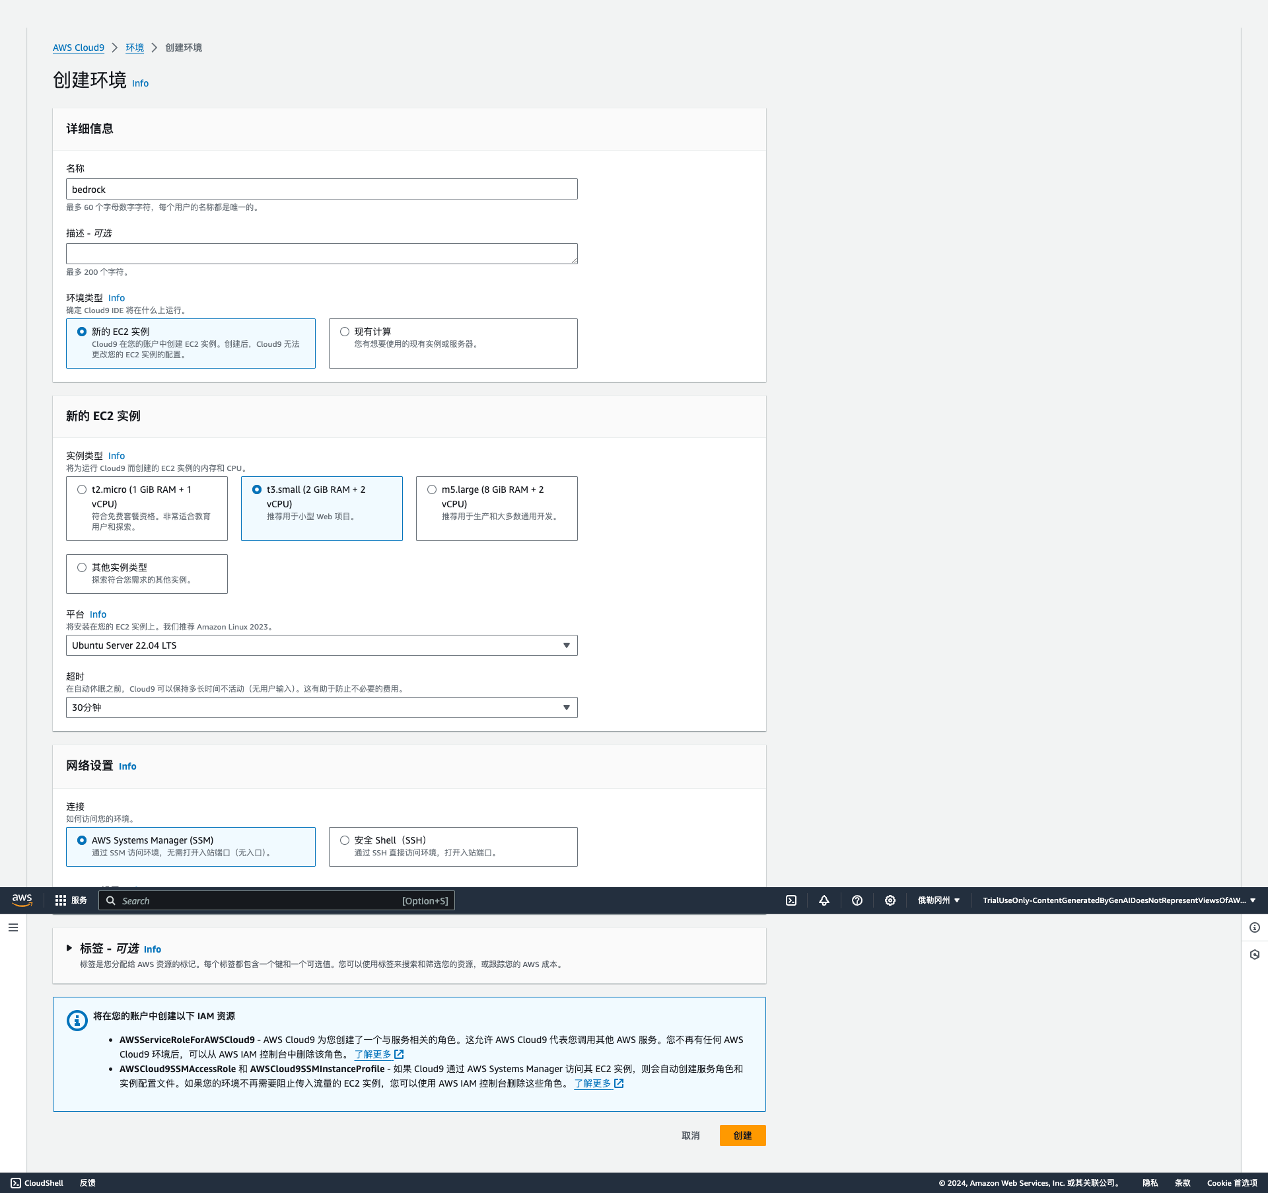Open Info link beside 网络设置
The height and width of the screenshot is (1193, 1268).
pyautogui.click(x=127, y=766)
